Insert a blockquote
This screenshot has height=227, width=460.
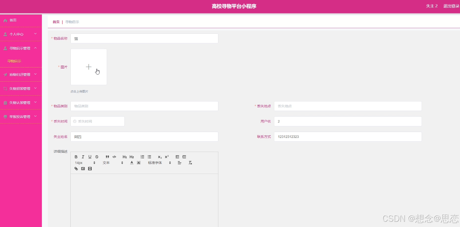tap(107, 157)
